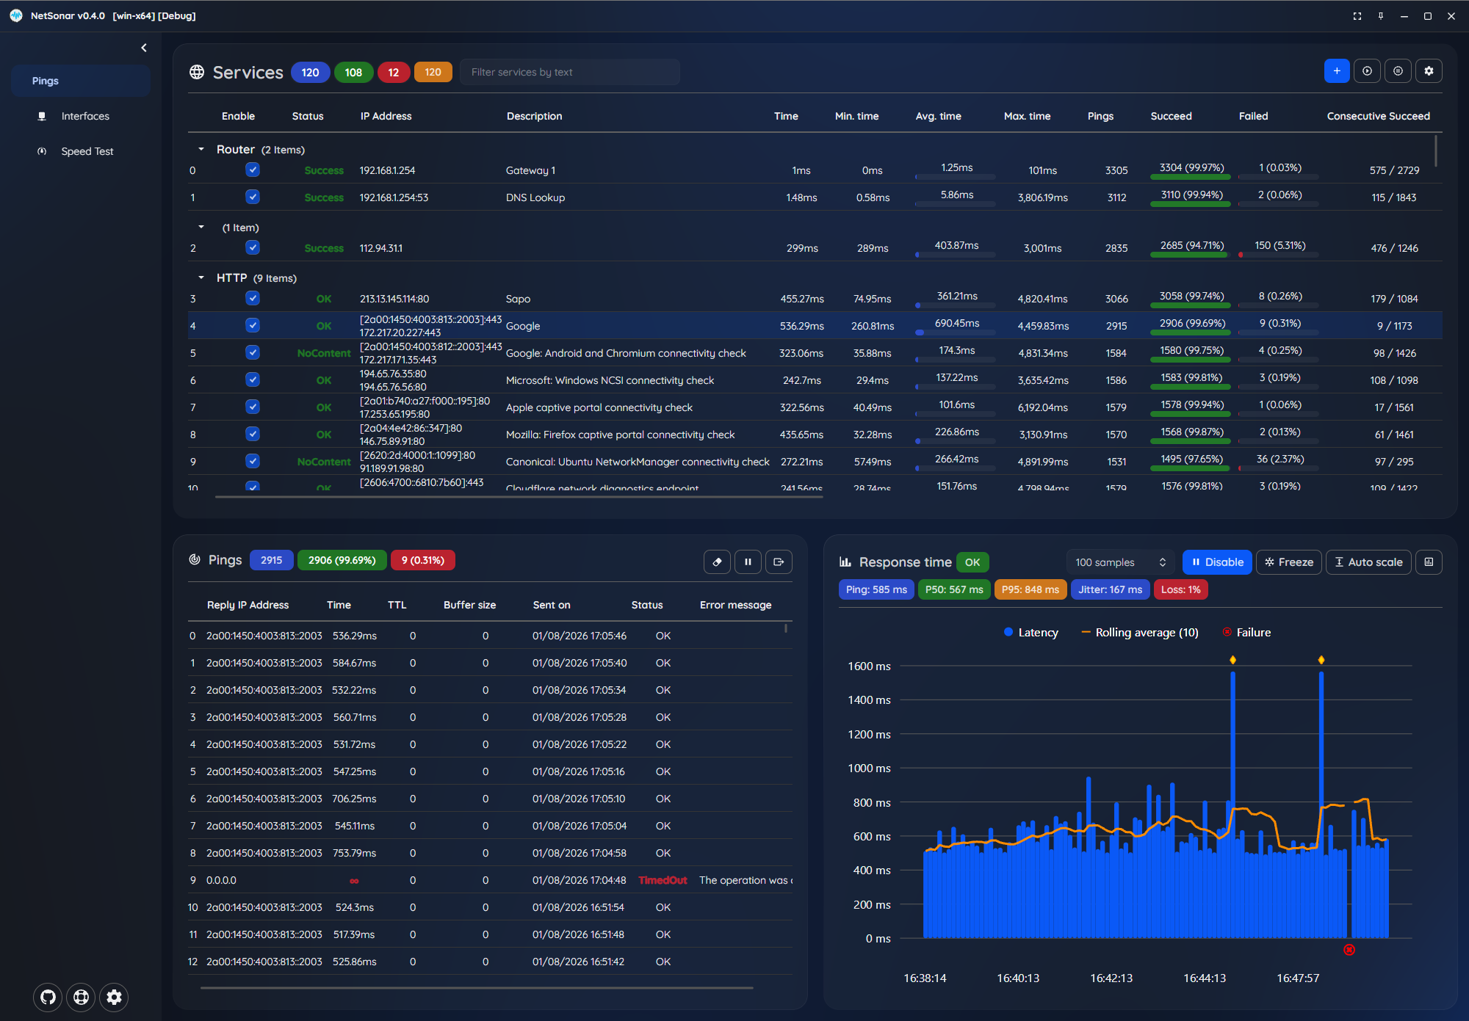Click the P95: 848 ms badge
Image resolution: width=1469 pixels, height=1021 pixels.
tap(1030, 589)
